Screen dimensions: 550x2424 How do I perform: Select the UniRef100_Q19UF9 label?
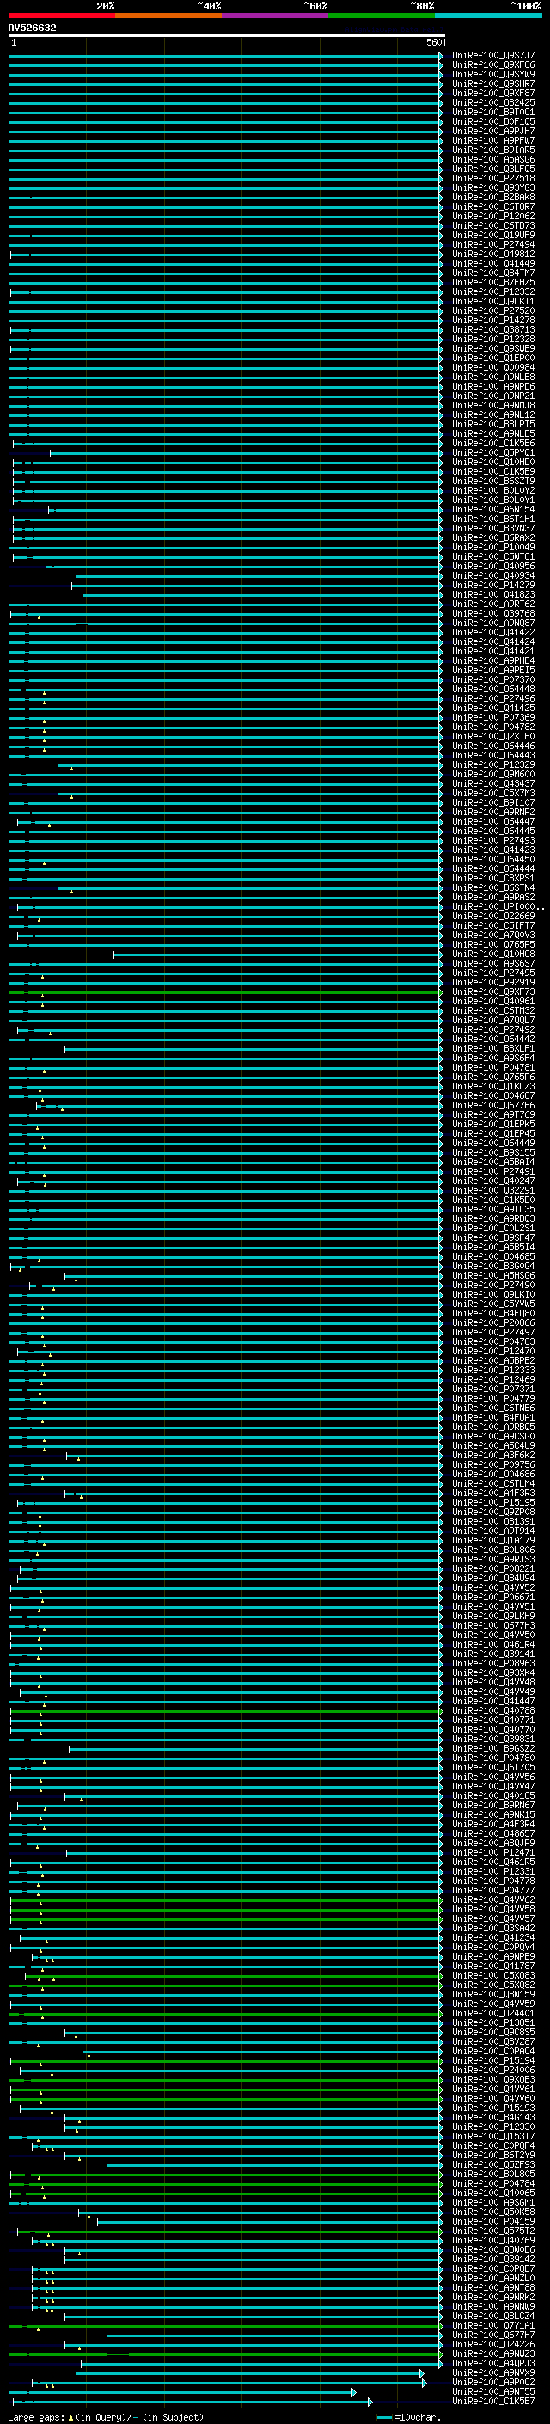[493, 236]
